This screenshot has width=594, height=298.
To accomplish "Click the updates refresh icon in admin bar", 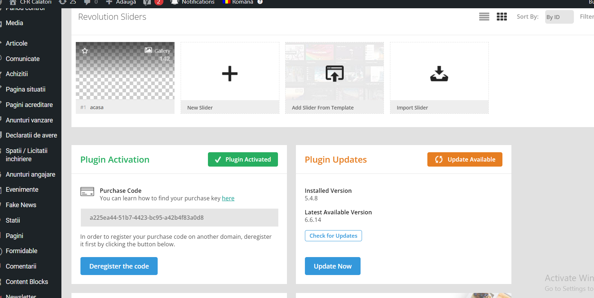I will 63,2.
